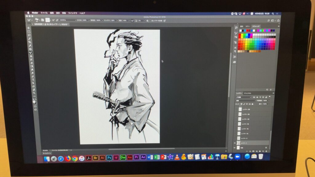Viewport: 315px width, 177px height.
Task: Toggle layer filtering switch in Layers panel
Action: click(269, 97)
